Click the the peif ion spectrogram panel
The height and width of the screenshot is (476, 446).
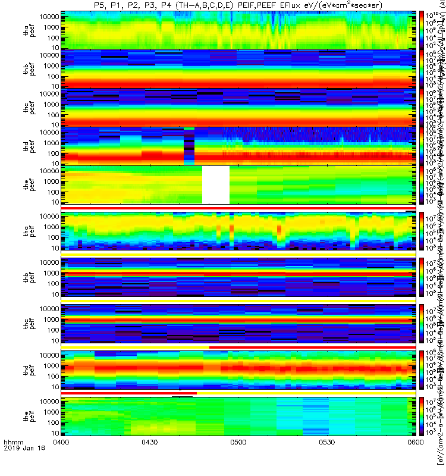pos(238,416)
